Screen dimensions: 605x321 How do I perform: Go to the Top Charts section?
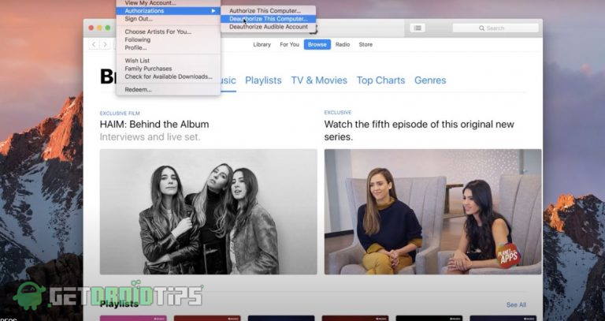380,80
